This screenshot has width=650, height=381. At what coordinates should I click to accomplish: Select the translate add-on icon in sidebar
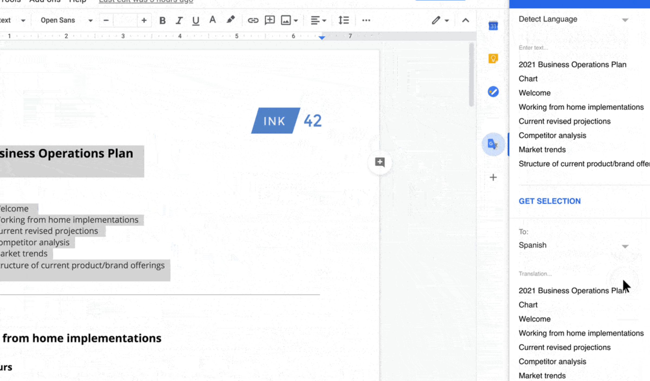493,144
